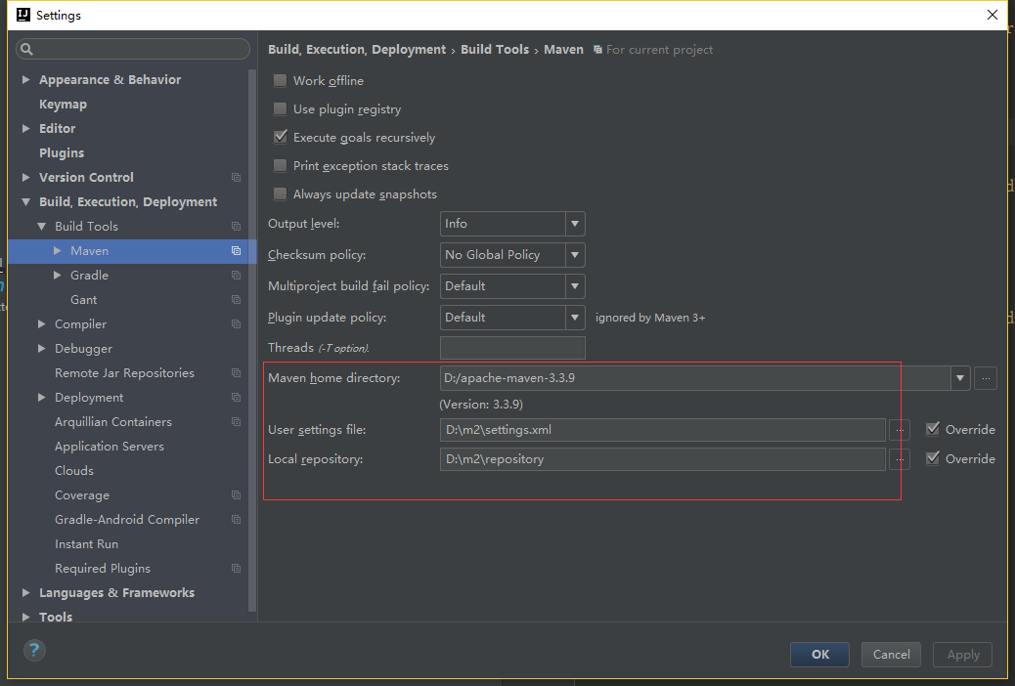Disable Execute goals recursively
This screenshot has width=1015, height=686.
[x=280, y=137]
